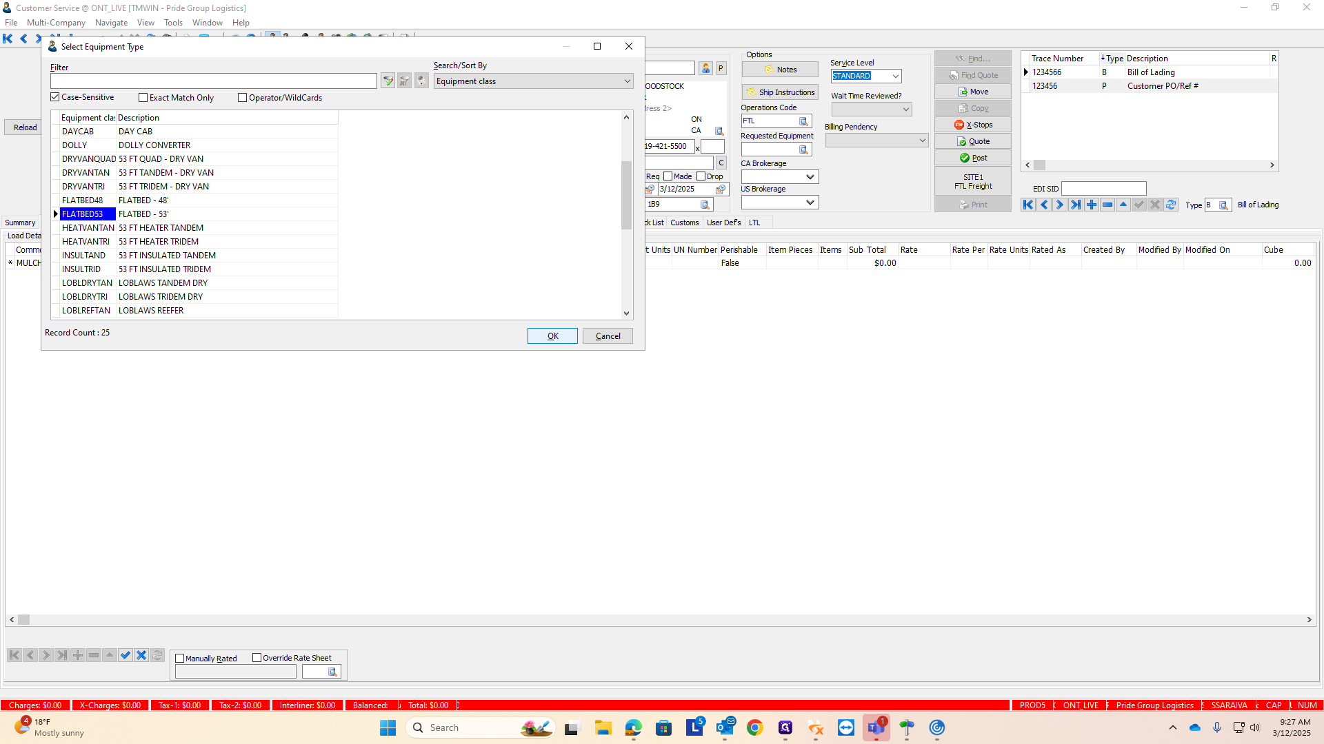Open the Service Level dropdown
The width and height of the screenshot is (1324, 744).
[x=895, y=76]
